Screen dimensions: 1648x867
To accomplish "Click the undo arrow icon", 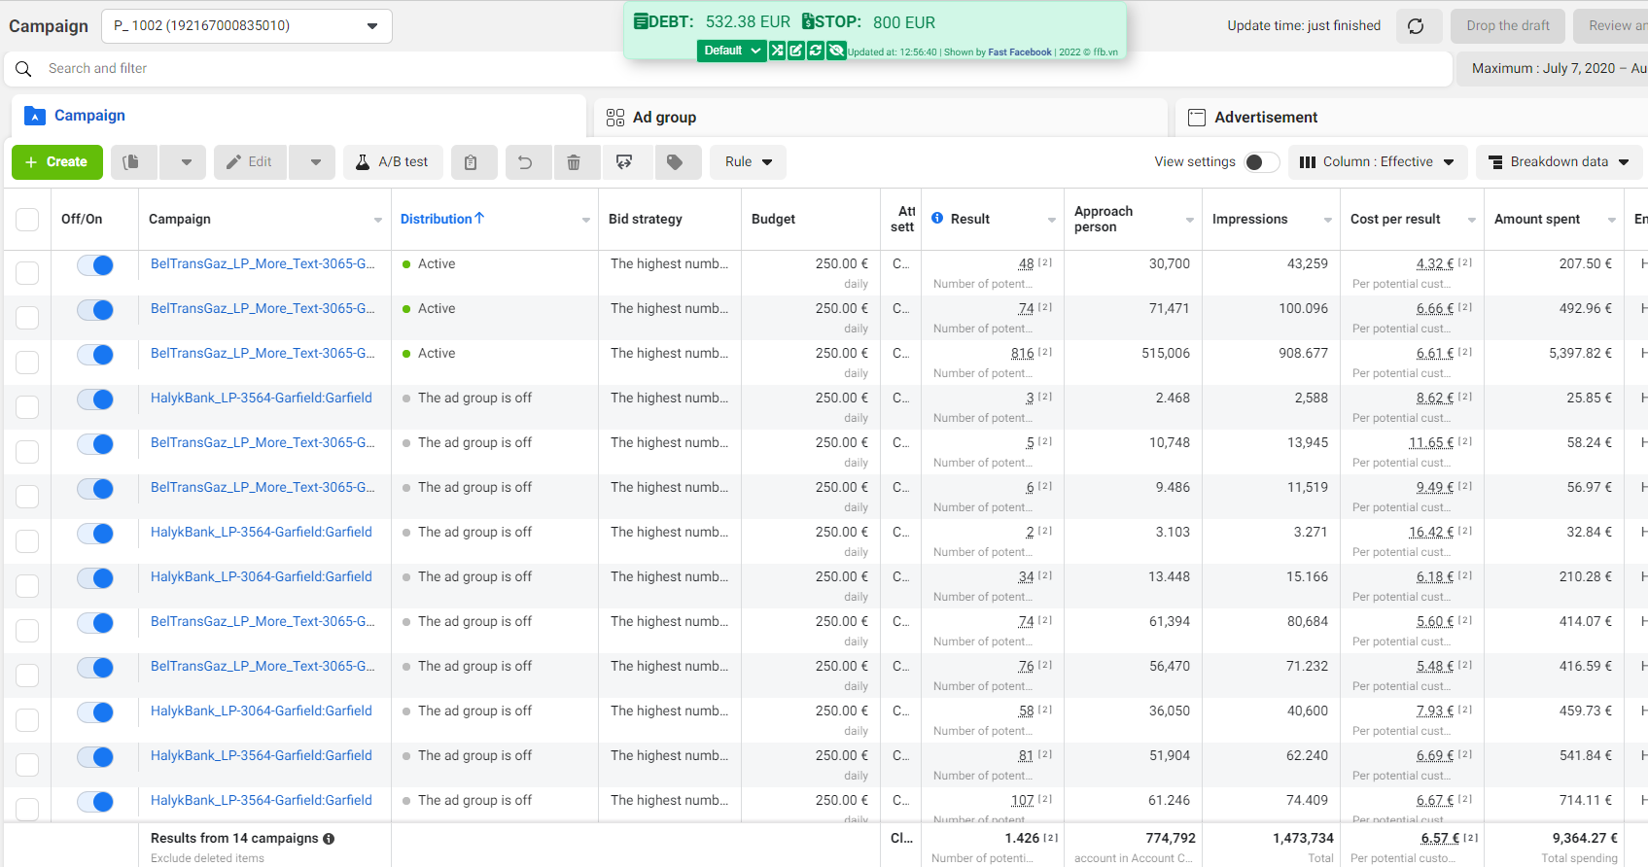I will point(525,162).
